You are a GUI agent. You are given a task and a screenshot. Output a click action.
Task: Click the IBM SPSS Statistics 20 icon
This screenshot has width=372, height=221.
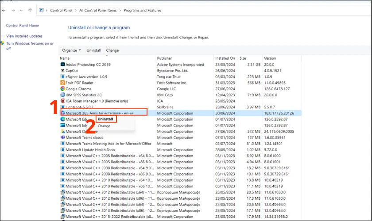tap(62, 95)
